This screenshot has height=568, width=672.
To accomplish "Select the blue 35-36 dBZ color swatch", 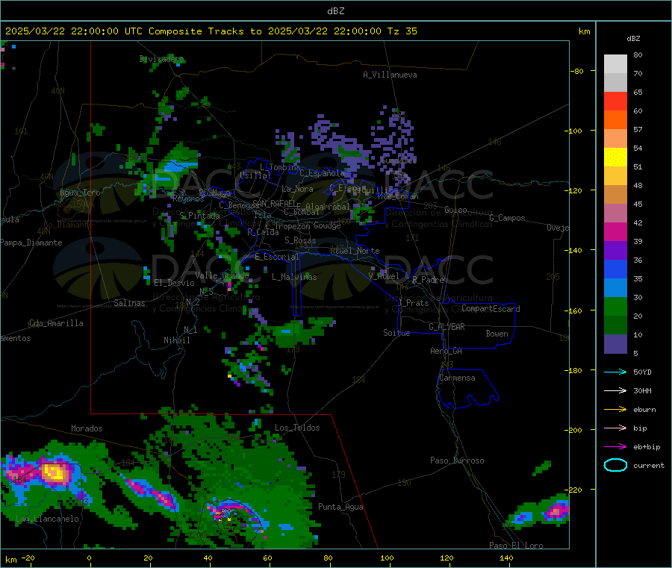I will pyautogui.click(x=615, y=269).
